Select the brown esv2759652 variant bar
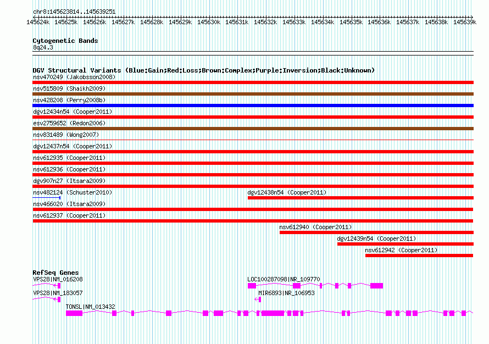489x344 pixels. [253, 129]
